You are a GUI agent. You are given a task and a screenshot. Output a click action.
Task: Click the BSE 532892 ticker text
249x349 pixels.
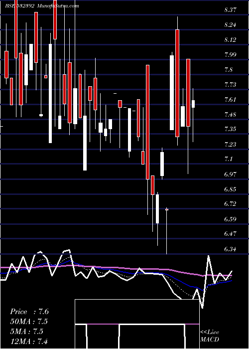point(20,6)
